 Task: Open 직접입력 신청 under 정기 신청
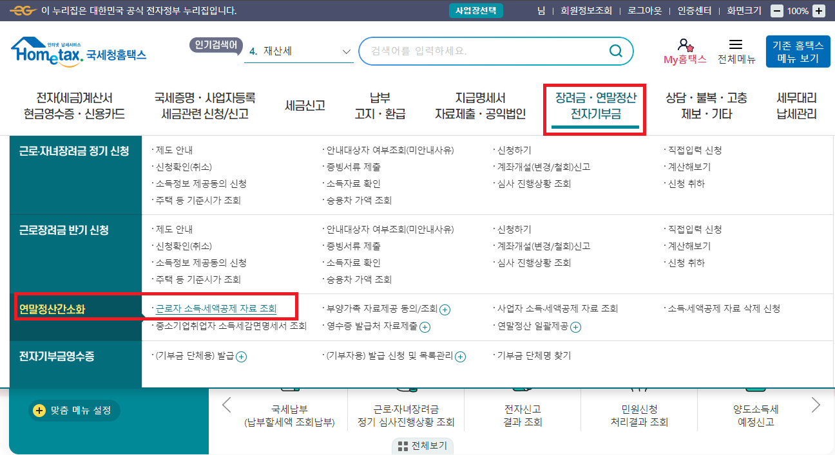coord(695,151)
